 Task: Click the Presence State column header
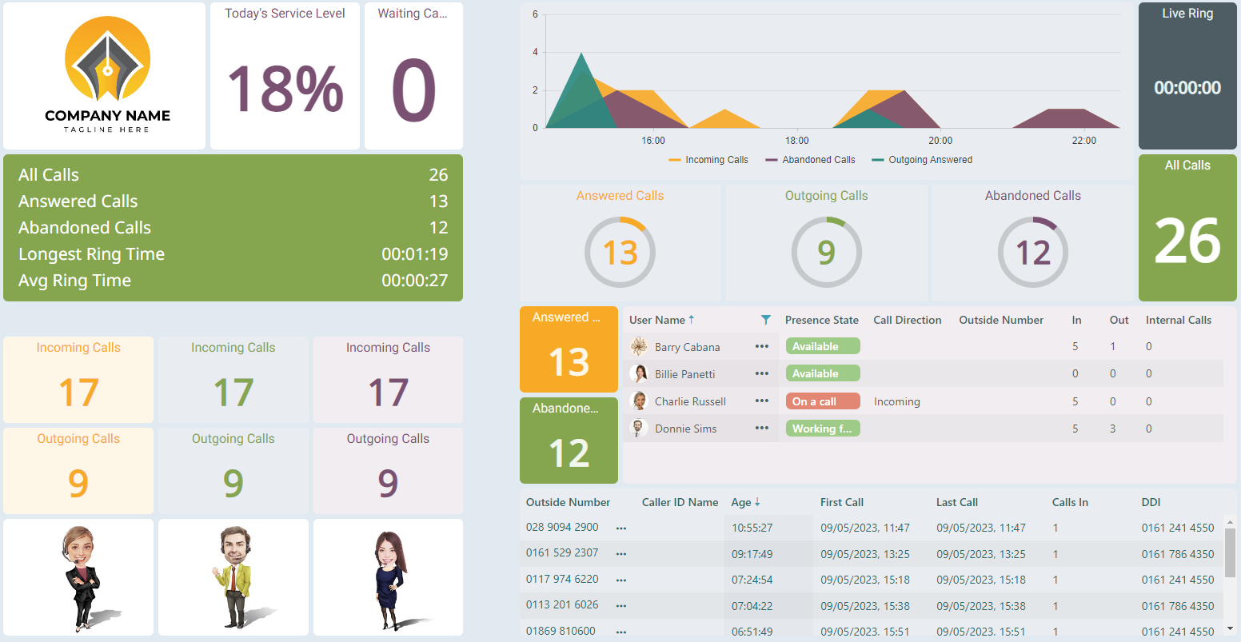821,320
